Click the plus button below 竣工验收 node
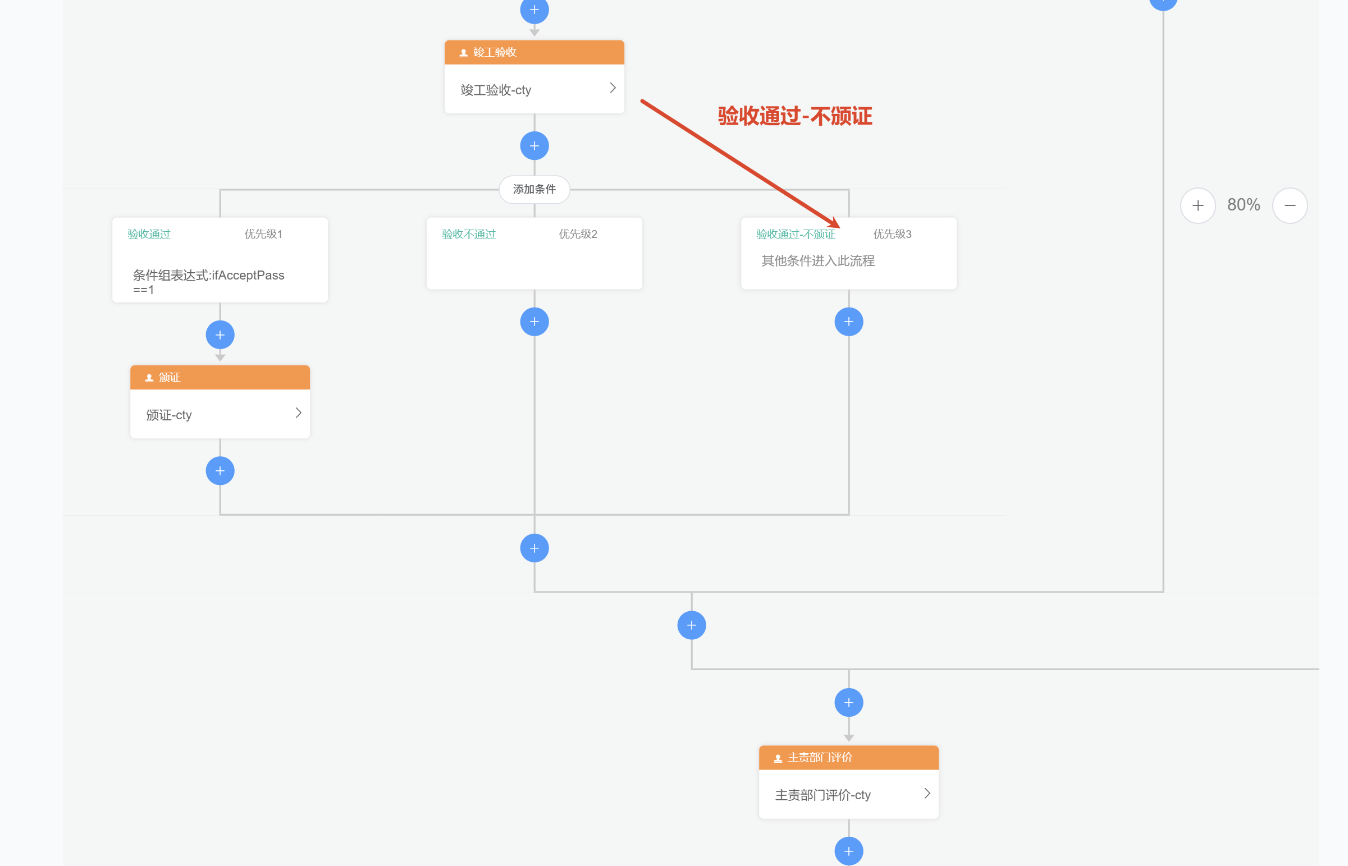The image size is (1348, 866). coord(534,146)
